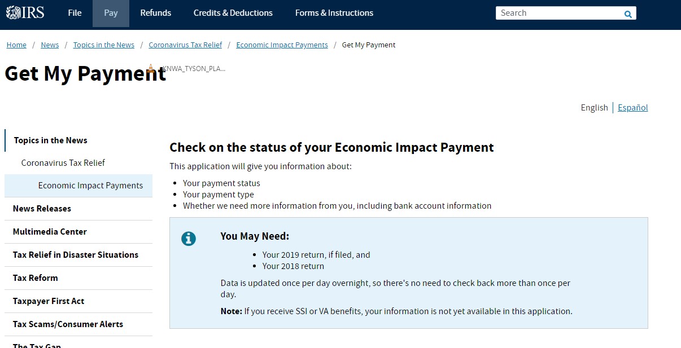Screen dimensions: 681x348
Task: Click the VLC cone icon near the heading
Action: click(151, 69)
